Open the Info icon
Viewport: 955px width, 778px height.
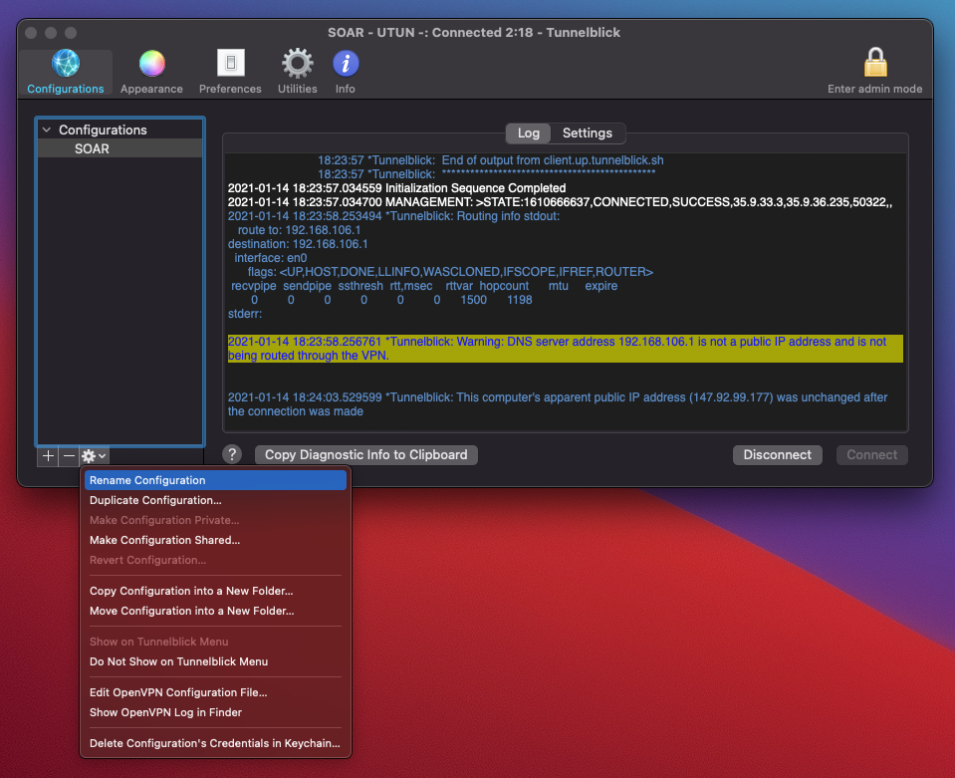tap(346, 64)
